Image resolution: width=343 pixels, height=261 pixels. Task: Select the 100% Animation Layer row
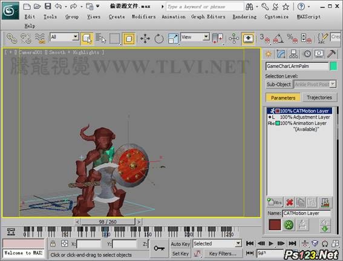click(299, 124)
